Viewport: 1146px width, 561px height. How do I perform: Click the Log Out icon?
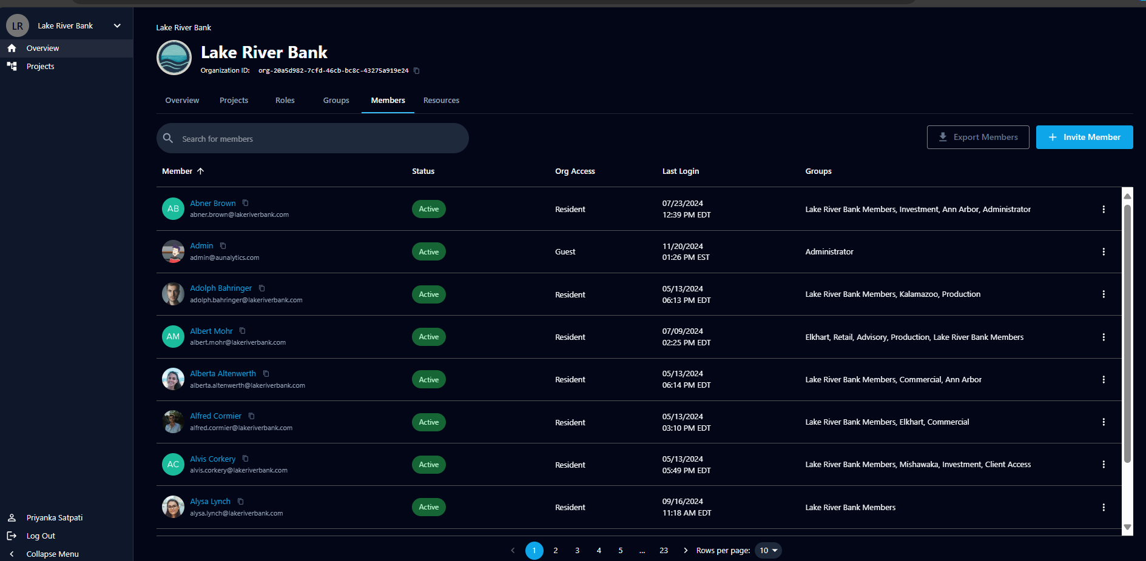click(12, 536)
